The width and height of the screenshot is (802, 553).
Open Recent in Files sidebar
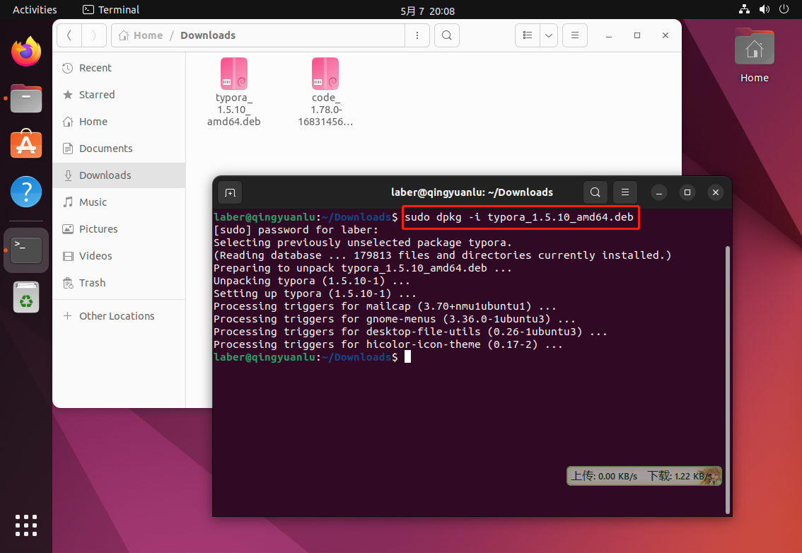click(x=119, y=68)
